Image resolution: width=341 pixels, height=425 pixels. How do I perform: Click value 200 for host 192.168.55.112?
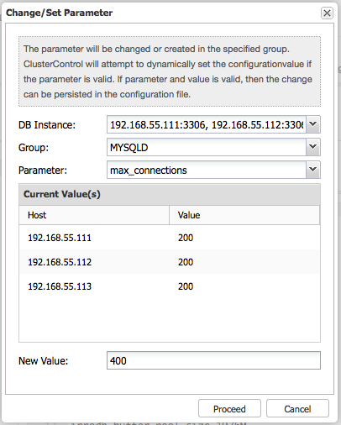pyautogui.click(x=186, y=262)
